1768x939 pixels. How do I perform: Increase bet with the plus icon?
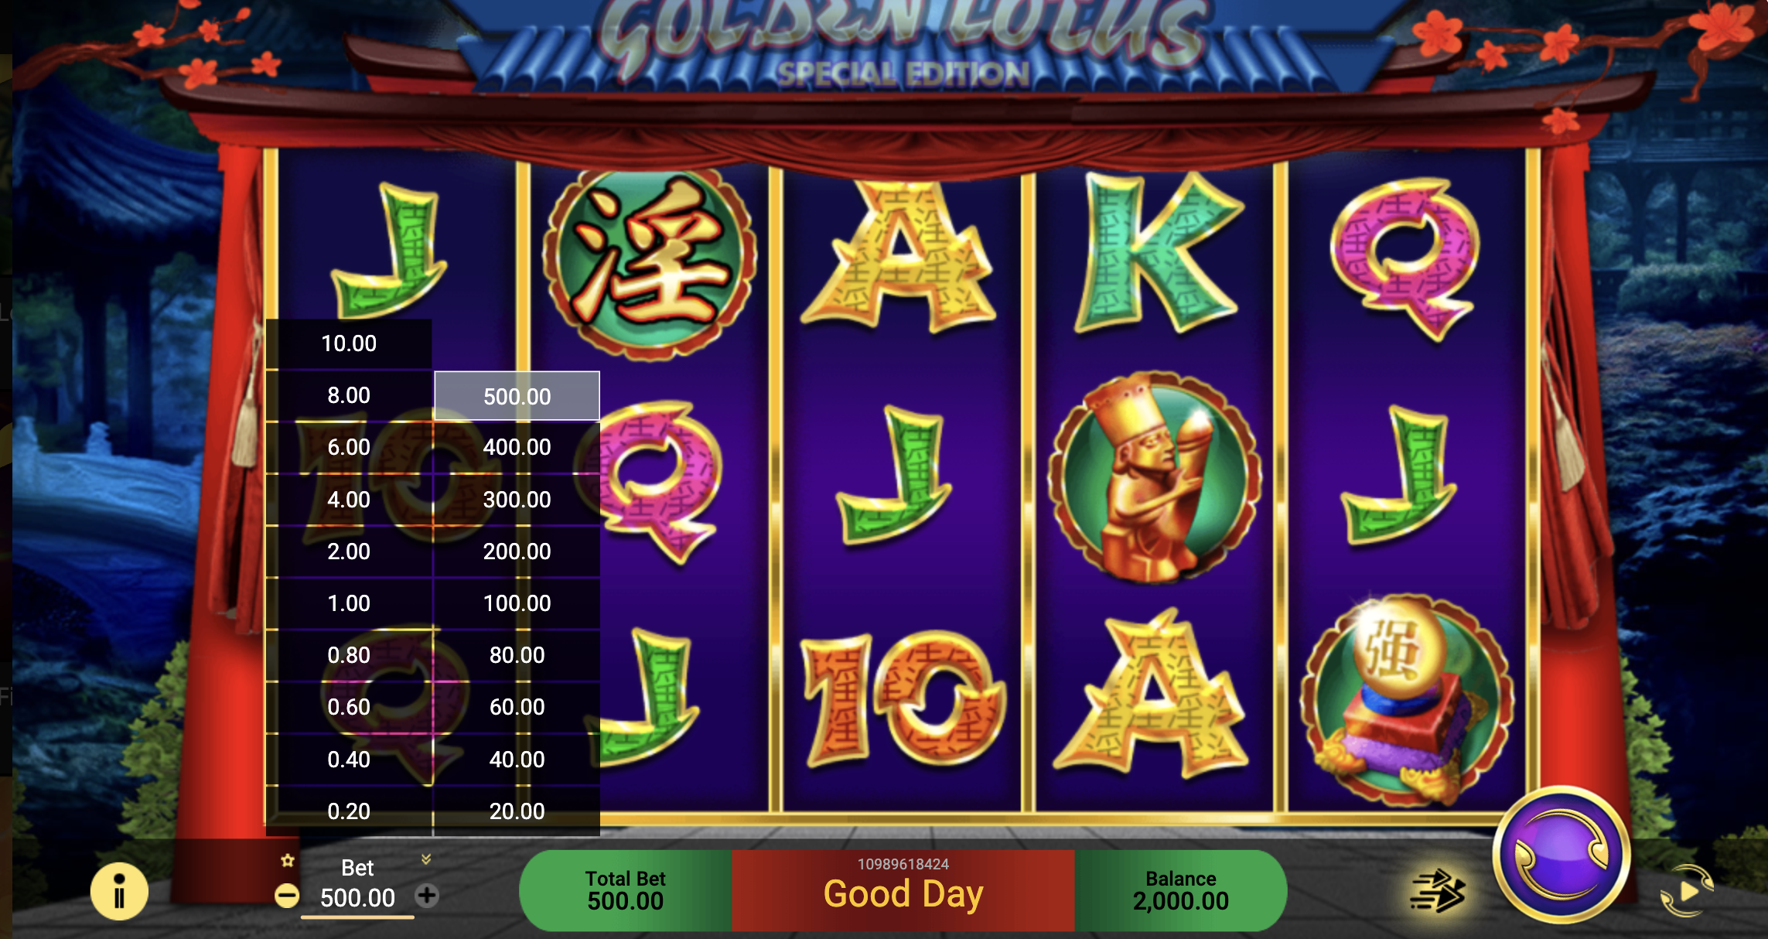point(427,896)
